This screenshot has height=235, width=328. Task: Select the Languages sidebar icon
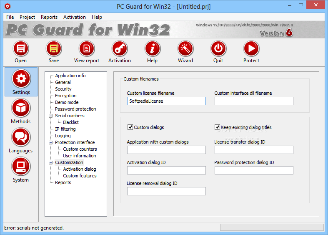click(x=21, y=137)
